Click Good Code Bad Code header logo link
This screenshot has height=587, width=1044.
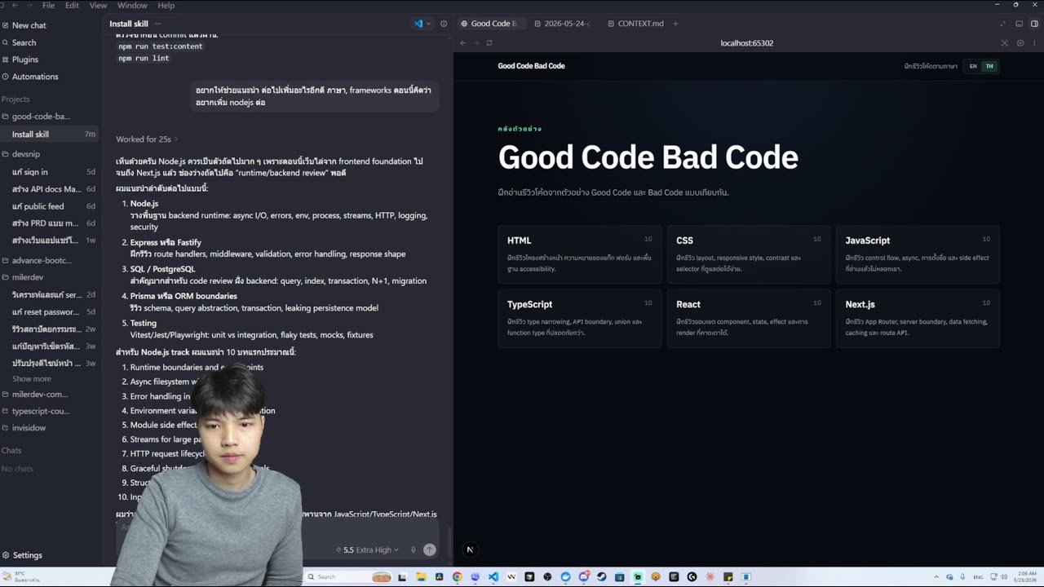531,66
